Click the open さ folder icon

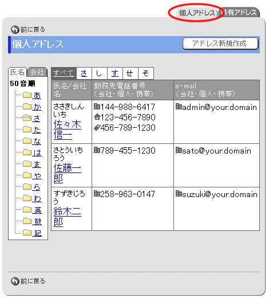[27, 118]
